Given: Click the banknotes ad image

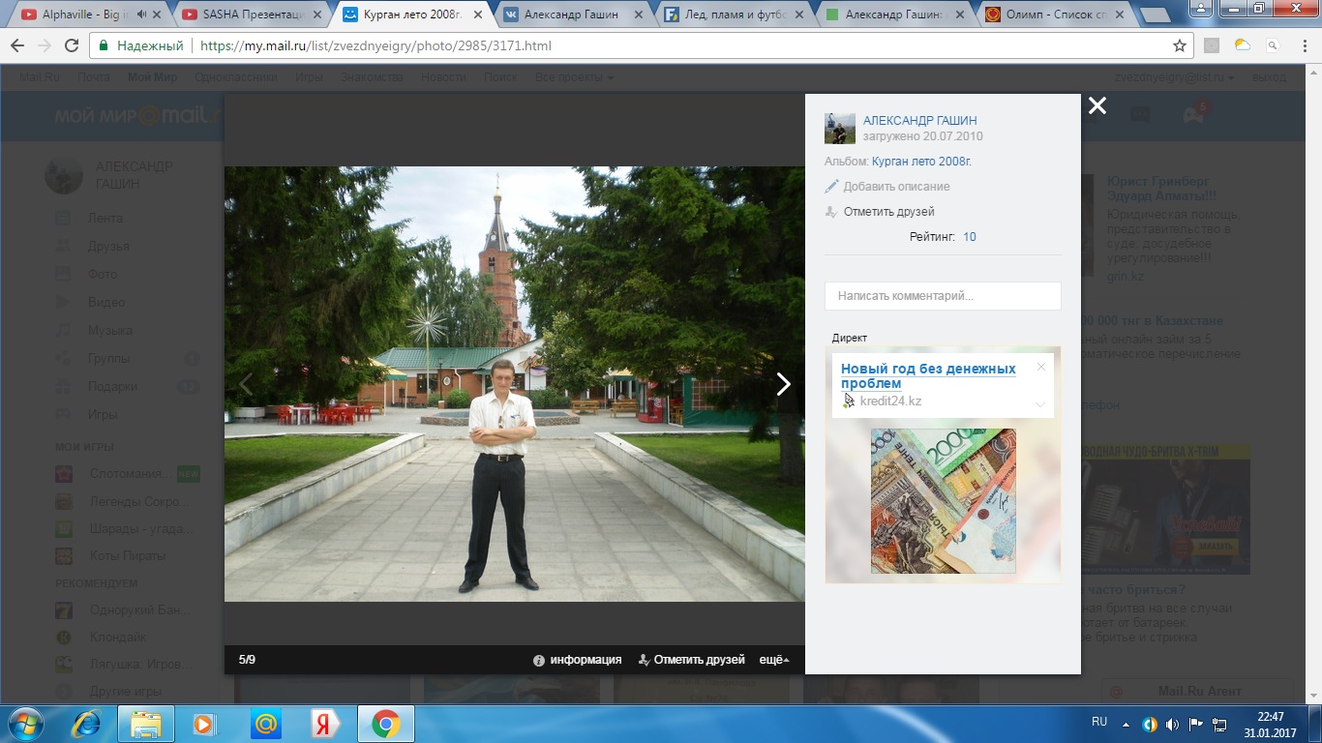Looking at the screenshot, I should (944, 501).
